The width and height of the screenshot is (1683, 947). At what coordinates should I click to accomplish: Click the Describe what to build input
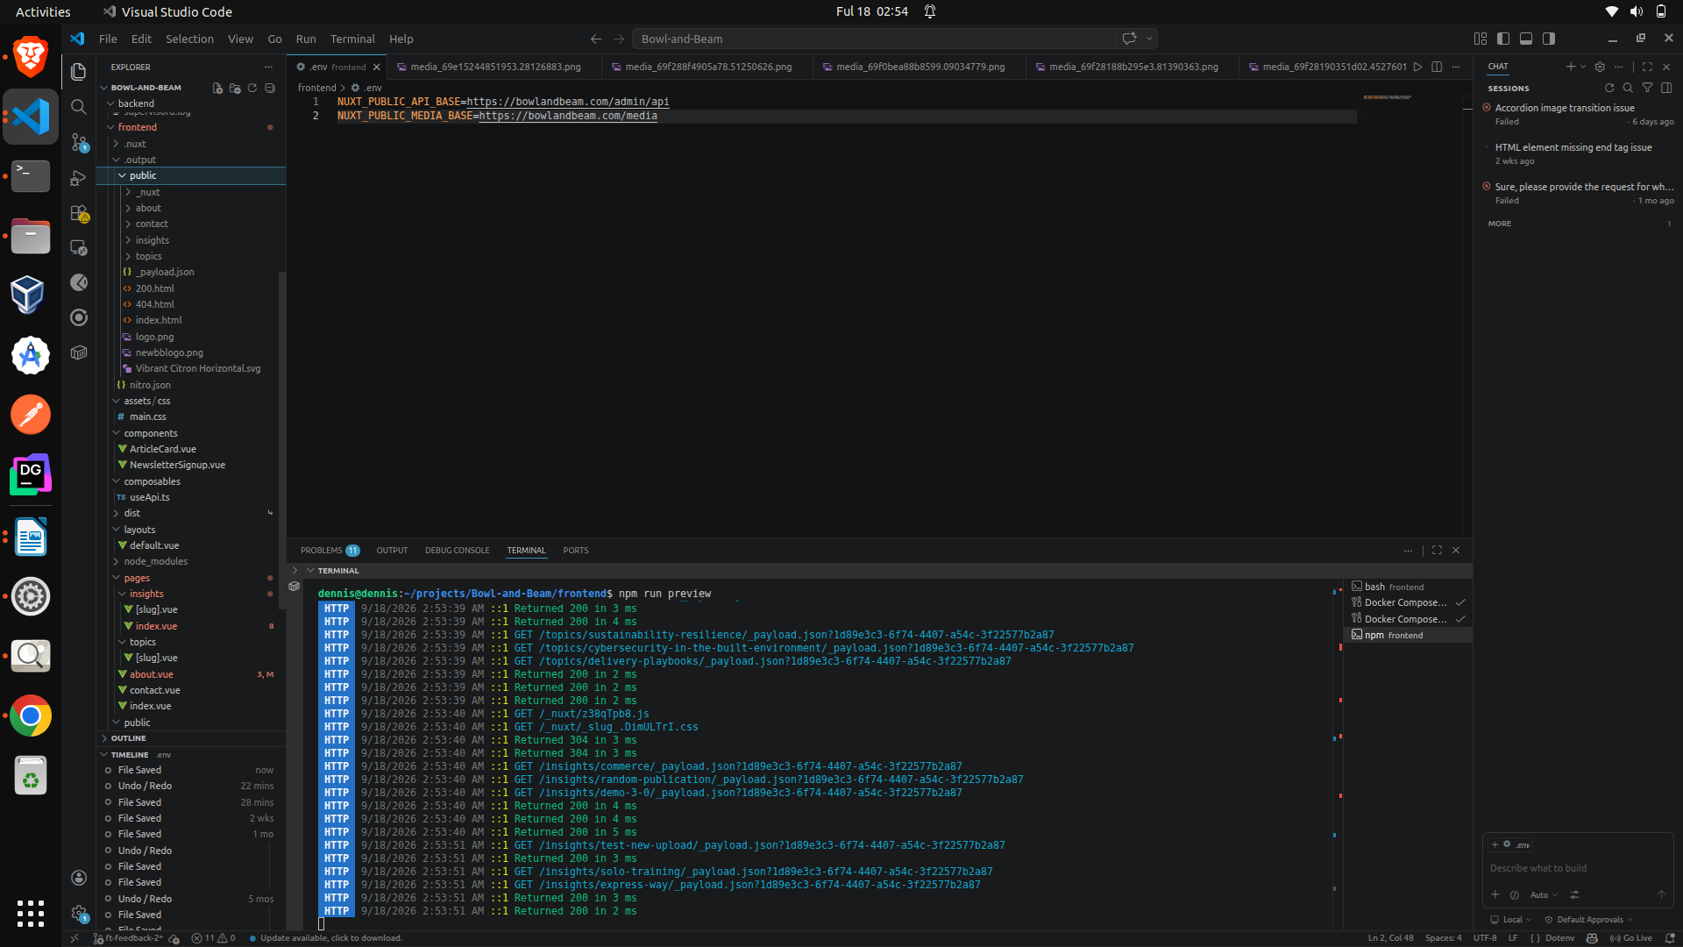coord(1577,868)
